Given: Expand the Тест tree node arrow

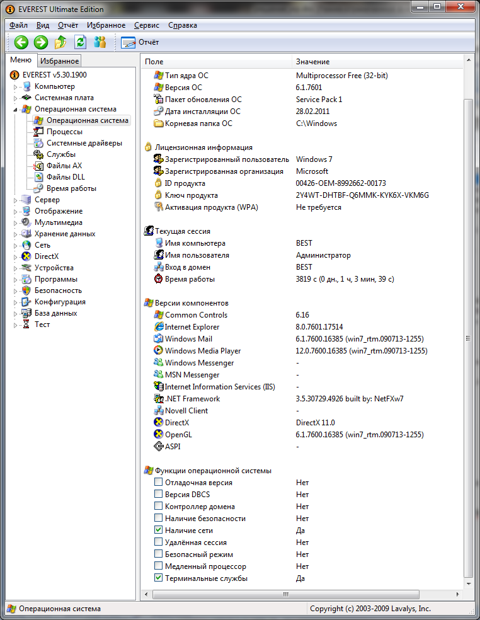Looking at the screenshot, I should pyautogui.click(x=15, y=325).
